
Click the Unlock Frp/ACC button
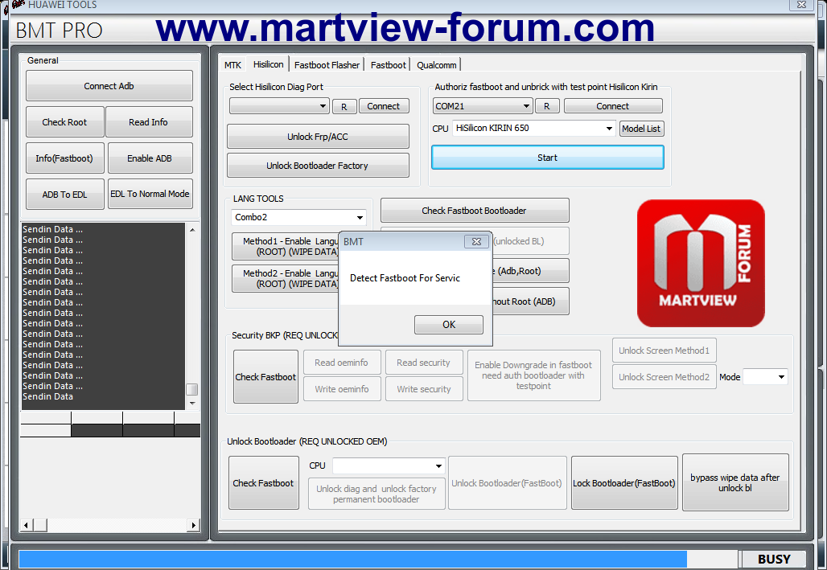[318, 137]
